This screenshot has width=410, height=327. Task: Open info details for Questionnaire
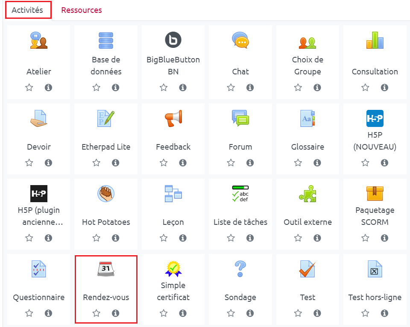tap(48, 313)
